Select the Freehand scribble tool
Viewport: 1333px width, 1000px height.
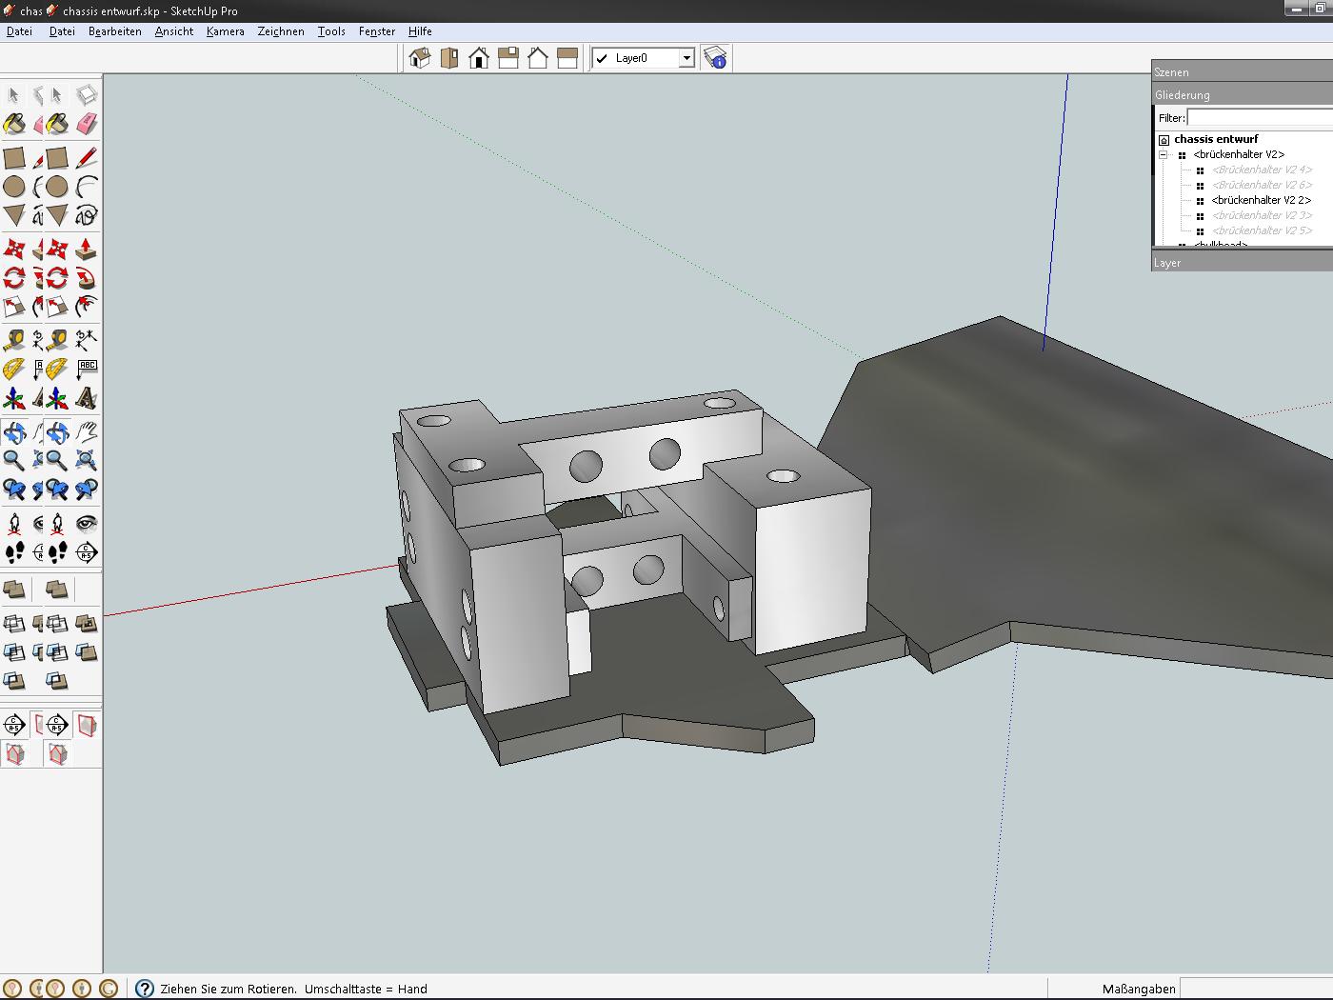pos(87,214)
